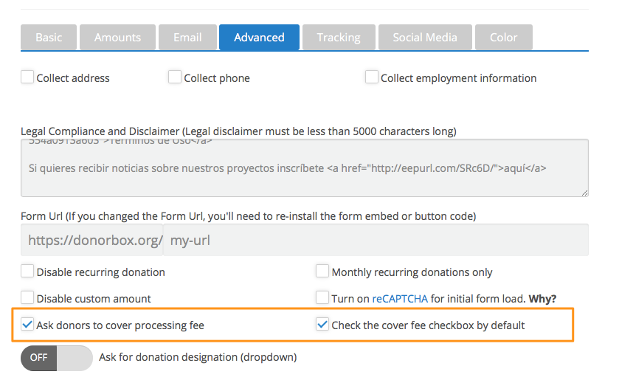The height and width of the screenshot is (380, 619).
Task: Click the Advanced tab
Action: click(259, 37)
